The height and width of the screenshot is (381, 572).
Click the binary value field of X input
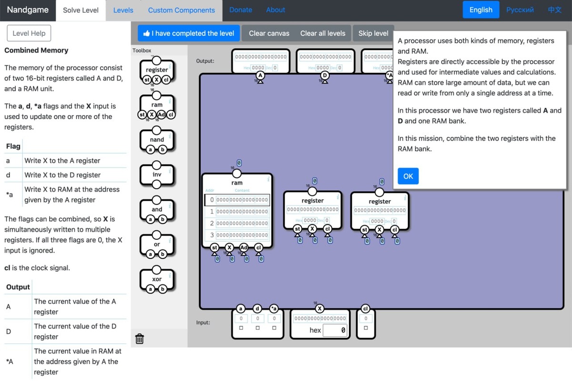coord(320,318)
